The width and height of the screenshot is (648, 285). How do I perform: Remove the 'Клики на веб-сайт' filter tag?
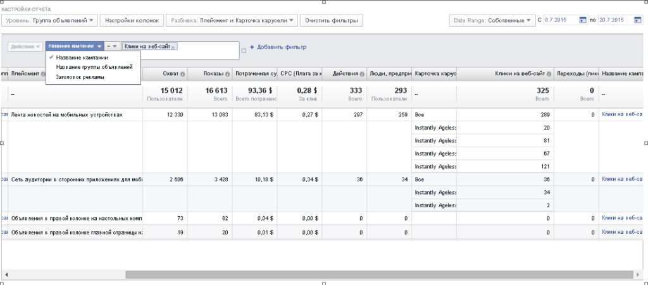174,47
